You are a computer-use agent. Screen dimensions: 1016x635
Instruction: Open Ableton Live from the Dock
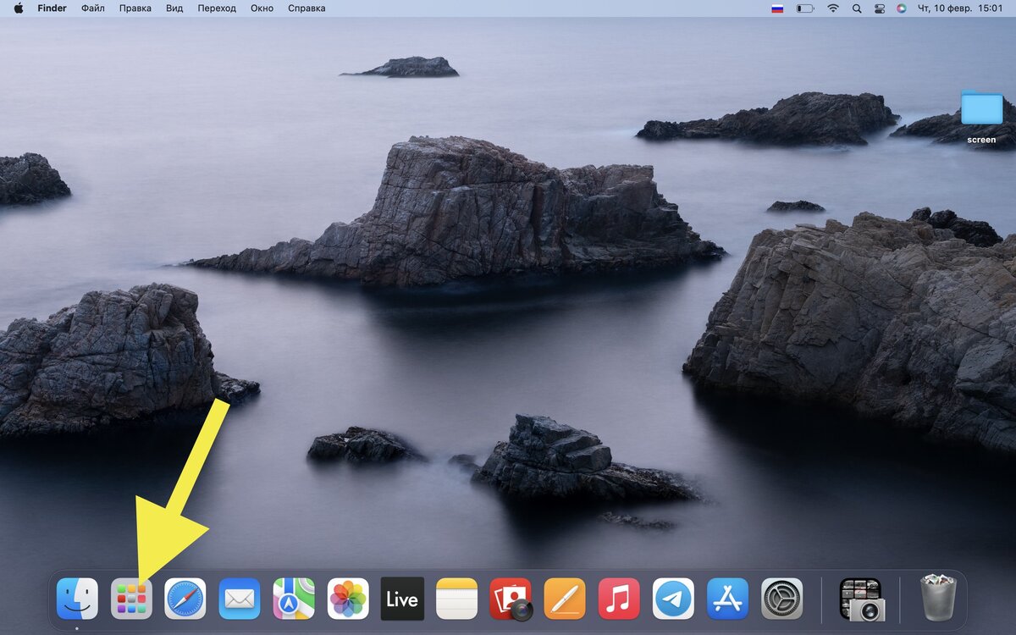[x=402, y=599]
